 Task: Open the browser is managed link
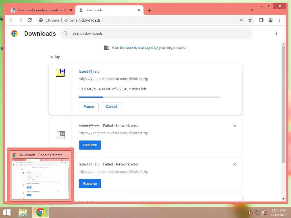pos(136,48)
